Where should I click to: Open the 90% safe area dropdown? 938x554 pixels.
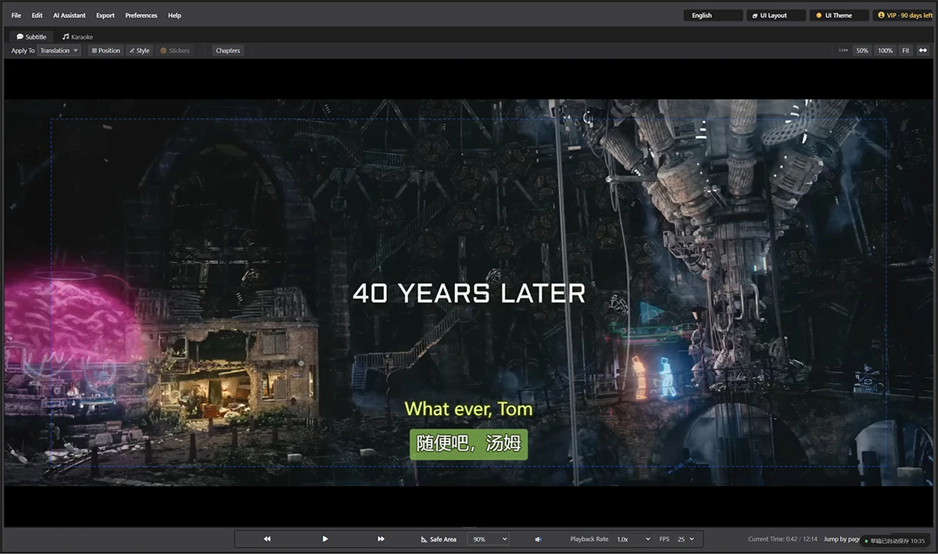(x=489, y=539)
